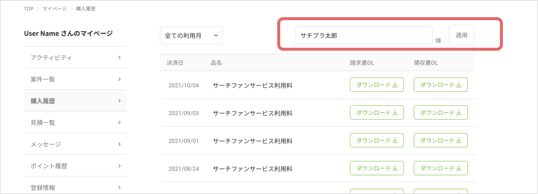
Task: Open ポイント履歴 in the sidebar menu
Action: 75,166
